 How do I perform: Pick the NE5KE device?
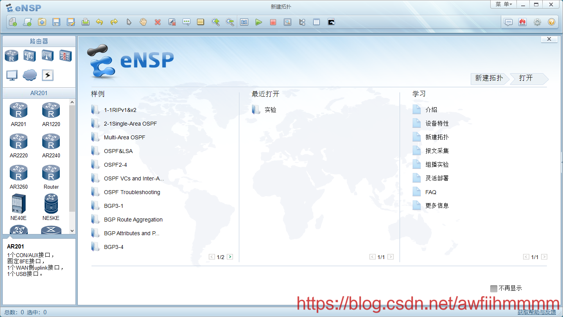click(x=51, y=207)
